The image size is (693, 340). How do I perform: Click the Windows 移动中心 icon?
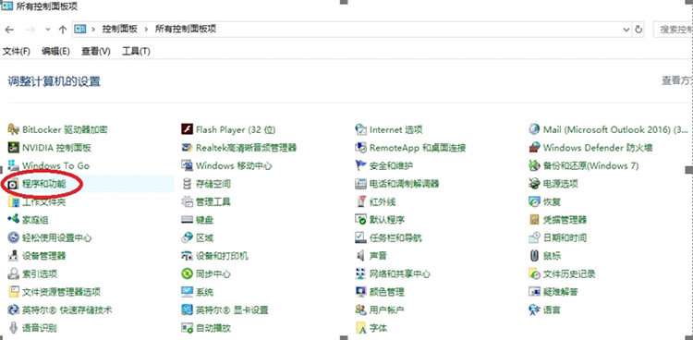point(188,165)
